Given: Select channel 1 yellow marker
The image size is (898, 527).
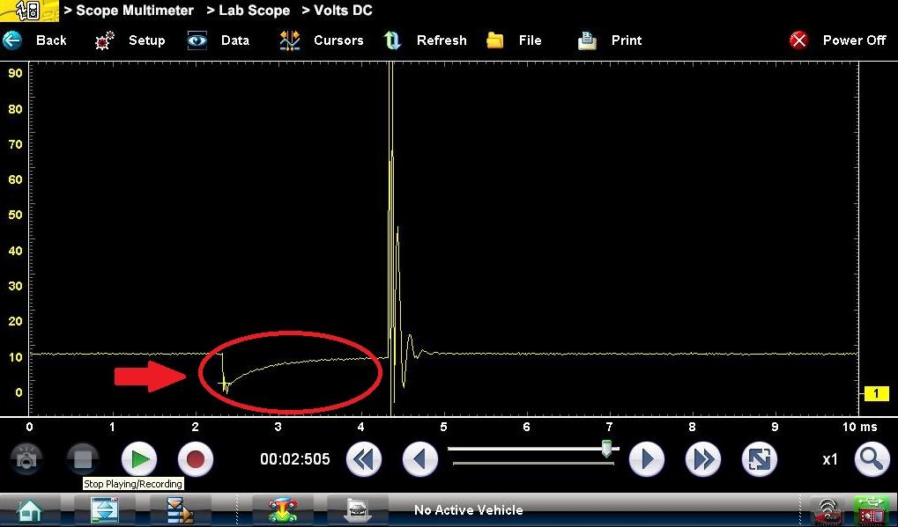Looking at the screenshot, I should click(x=876, y=394).
